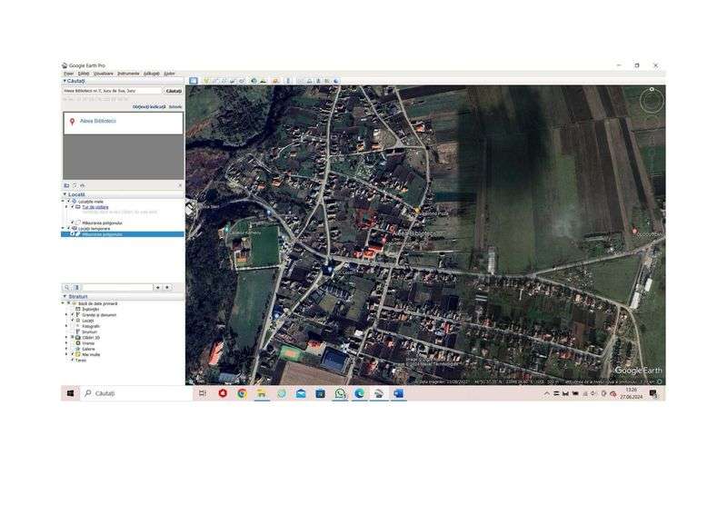The image size is (727, 514).
Task: Uncheck the highlighted Măsurarea poligonului item
Action: tap(73, 234)
